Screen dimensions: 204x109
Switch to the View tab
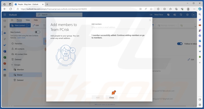[28, 20]
